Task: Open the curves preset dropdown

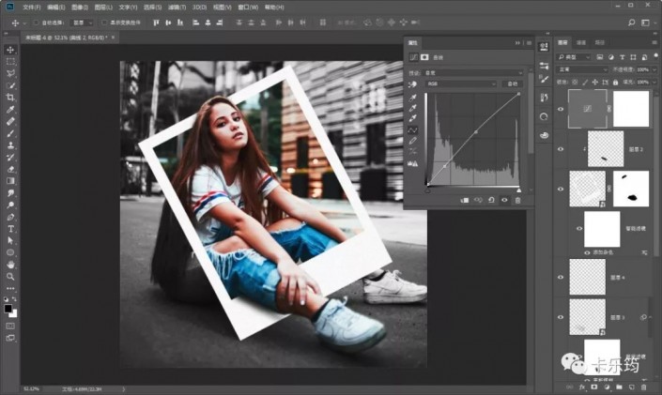Action: pos(473,73)
